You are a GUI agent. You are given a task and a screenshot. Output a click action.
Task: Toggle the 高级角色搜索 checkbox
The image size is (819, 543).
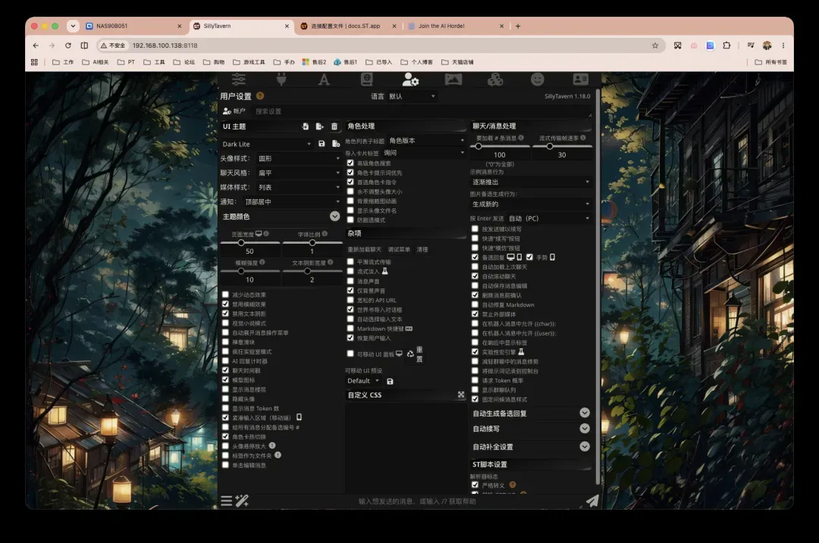pos(350,163)
